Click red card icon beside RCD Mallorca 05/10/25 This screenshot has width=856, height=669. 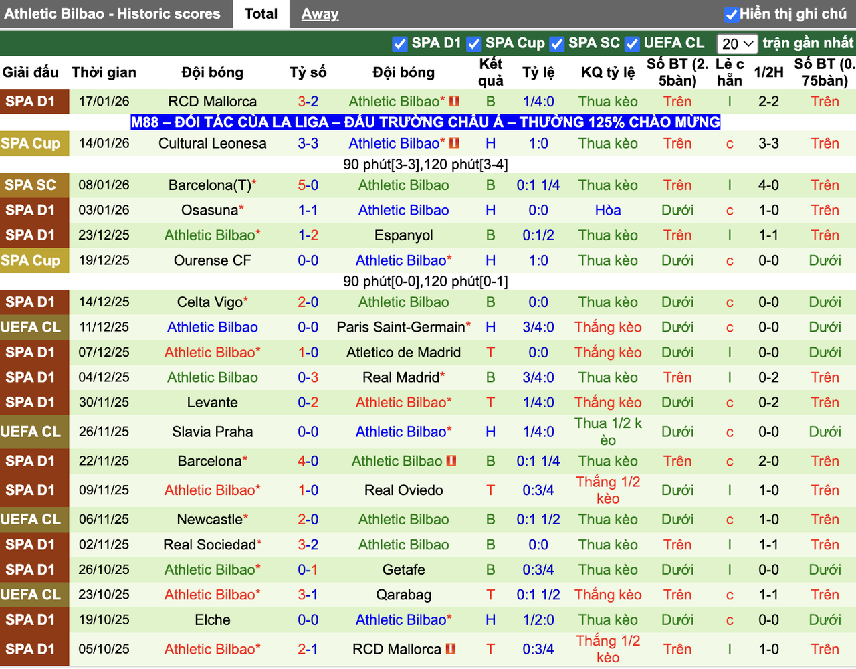coord(450,649)
